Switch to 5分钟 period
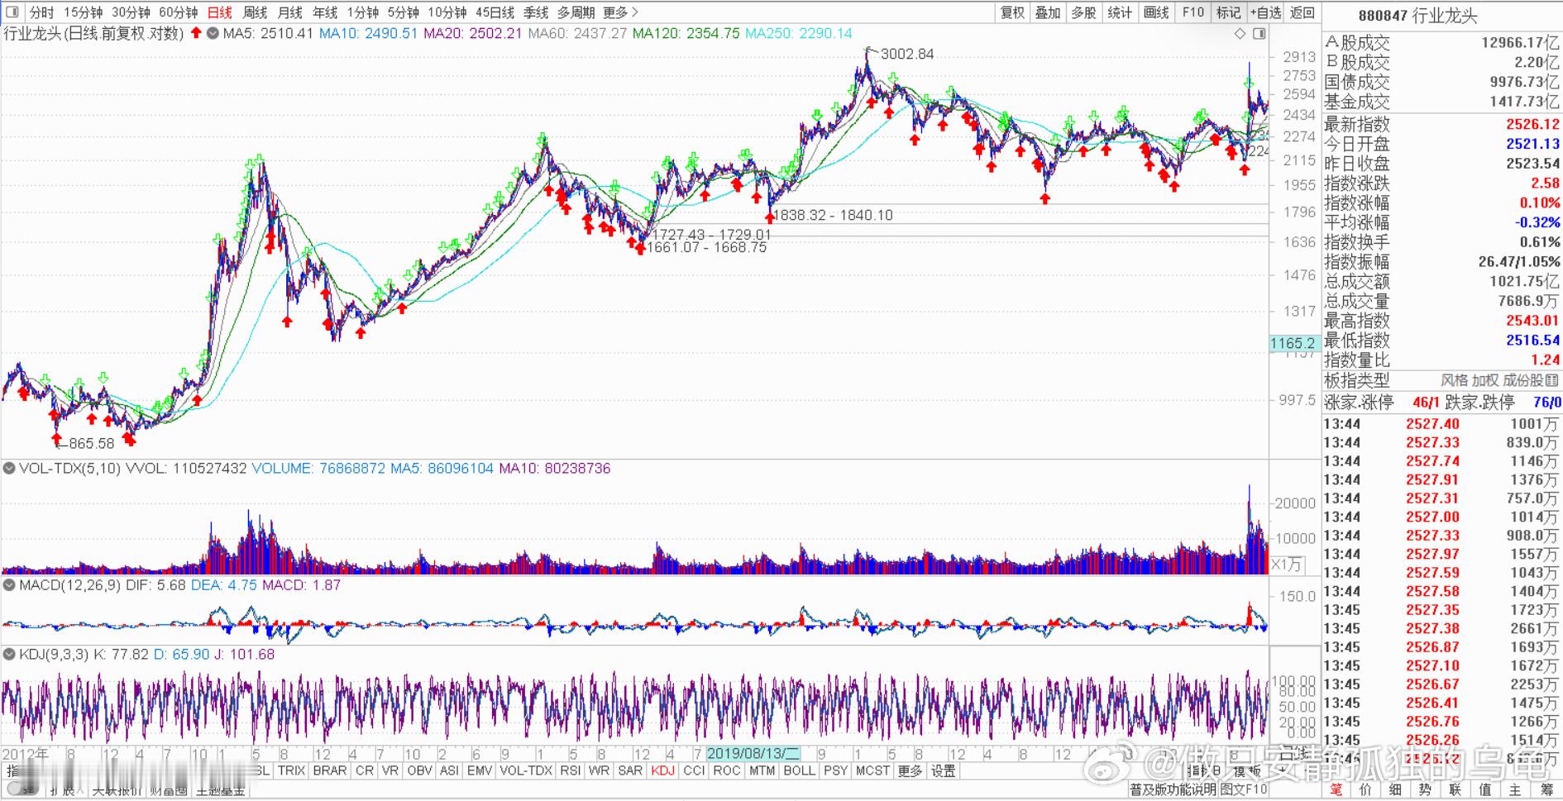 pyautogui.click(x=404, y=12)
